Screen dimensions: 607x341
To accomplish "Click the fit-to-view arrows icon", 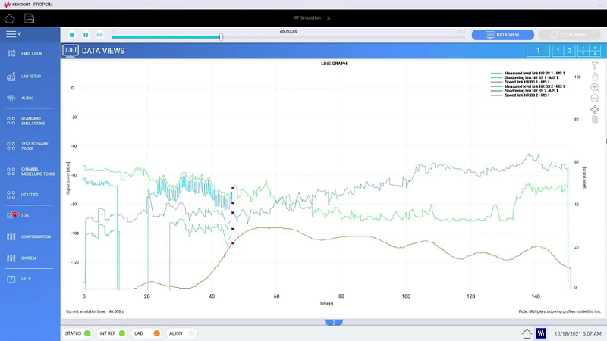I will point(595,110).
